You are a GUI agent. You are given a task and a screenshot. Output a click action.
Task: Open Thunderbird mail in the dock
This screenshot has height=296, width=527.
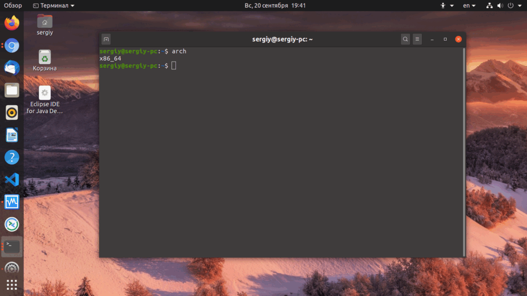12,68
